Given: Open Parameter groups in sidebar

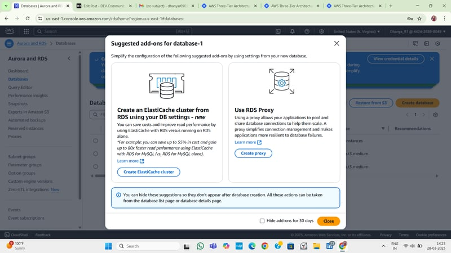Looking at the screenshot, I should 25,165.
